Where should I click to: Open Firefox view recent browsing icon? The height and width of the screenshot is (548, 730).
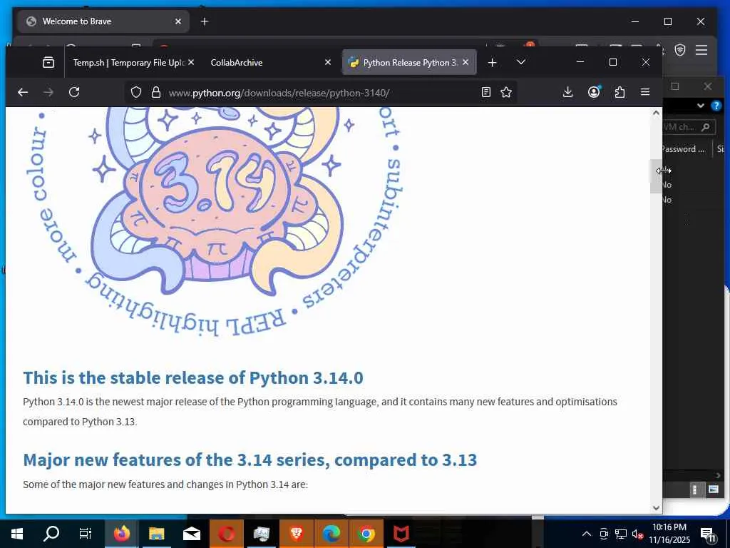[x=48, y=63]
